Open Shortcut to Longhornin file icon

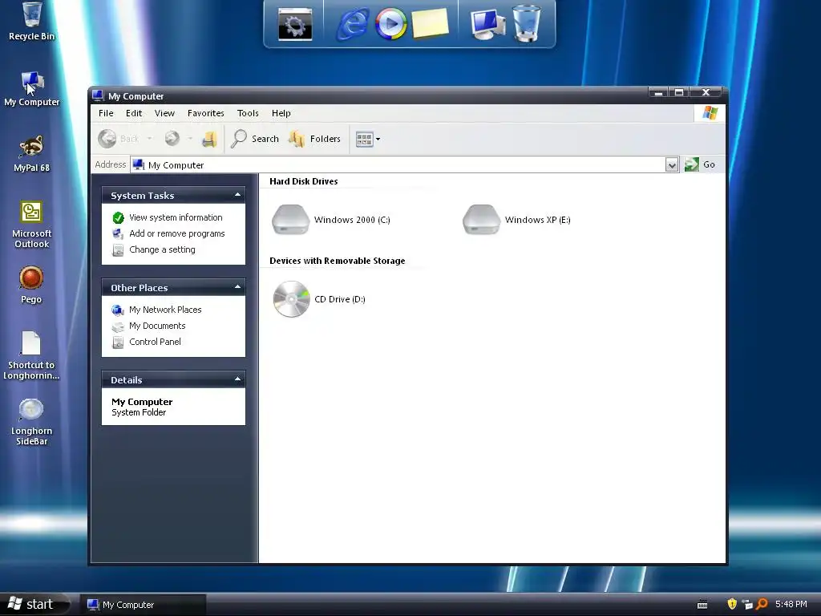point(31,355)
